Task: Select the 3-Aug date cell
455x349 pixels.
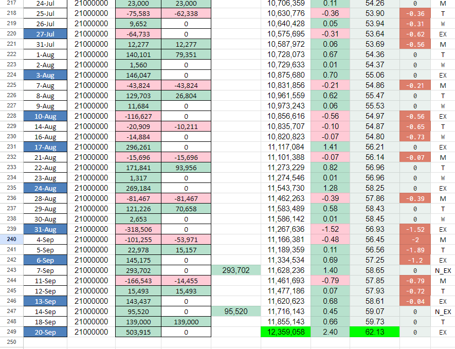Action: pos(45,75)
